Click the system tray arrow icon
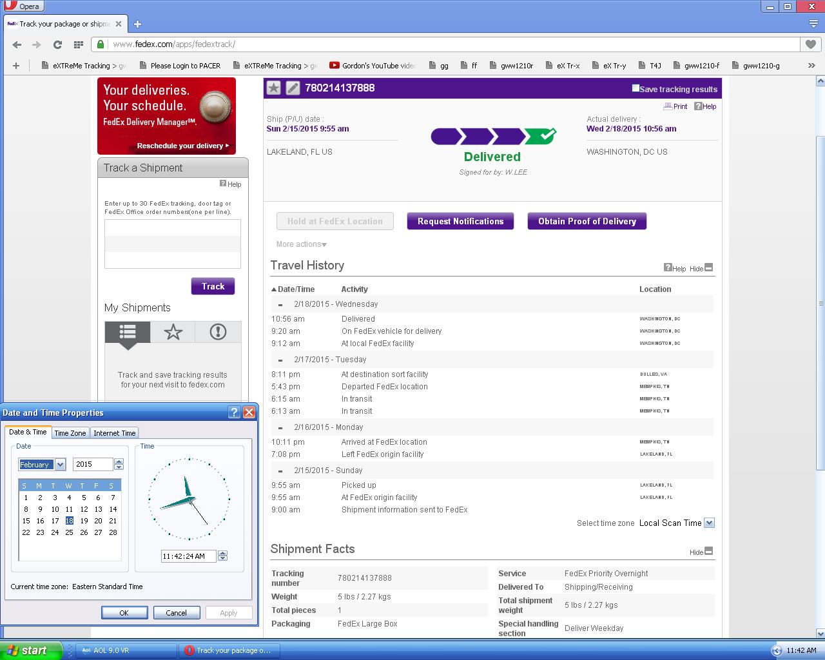Viewport: 825px width, 660px height. click(x=777, y=651)
